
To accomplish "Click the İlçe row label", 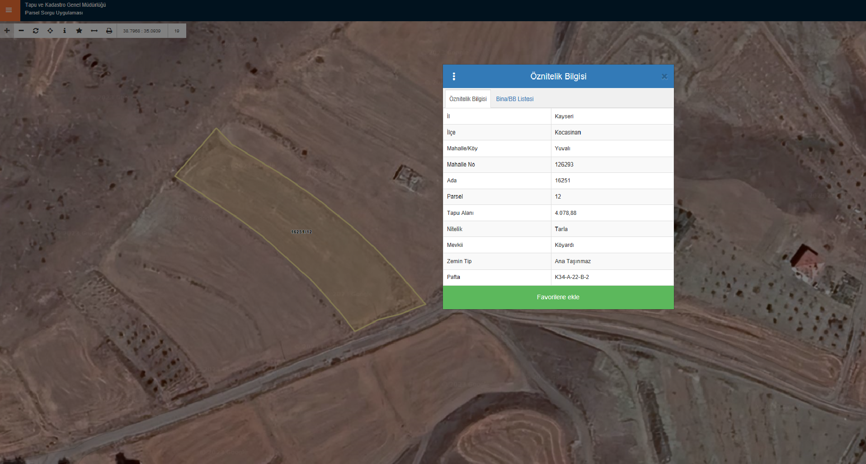I will pyautogui.click(x=451, y=132).
